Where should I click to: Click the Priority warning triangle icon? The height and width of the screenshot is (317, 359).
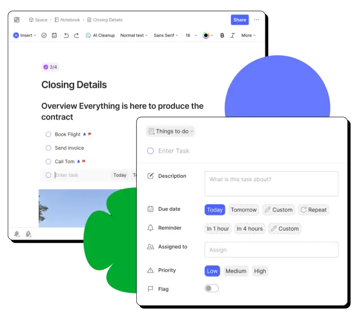(150, 270)
